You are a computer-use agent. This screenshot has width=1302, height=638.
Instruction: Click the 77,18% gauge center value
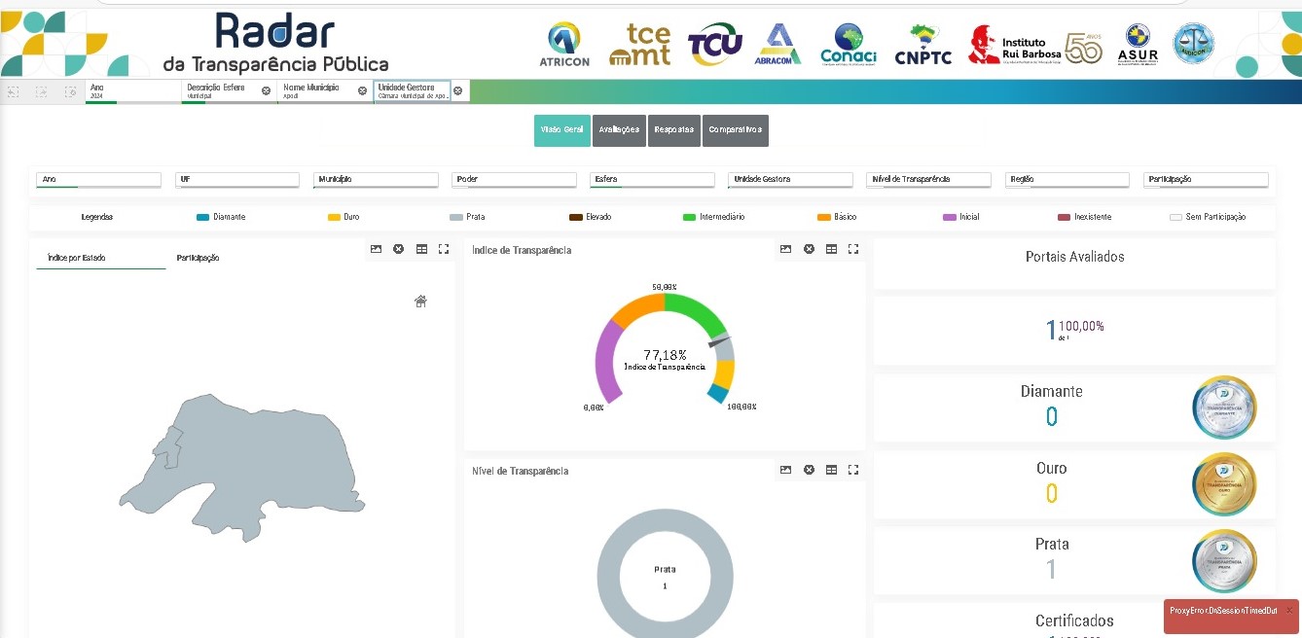tap(665, 355)
